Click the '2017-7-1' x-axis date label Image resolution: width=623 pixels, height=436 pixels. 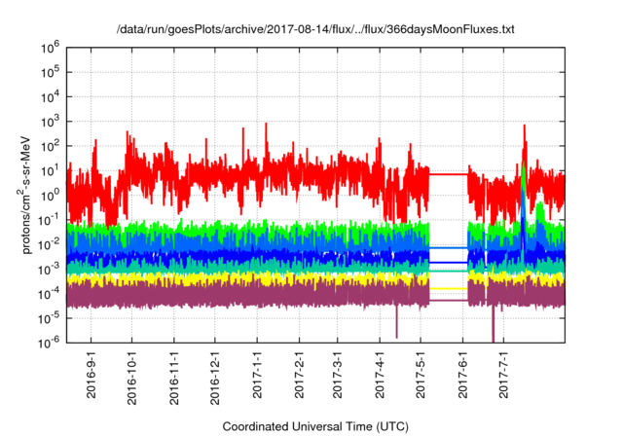[504, 374]
